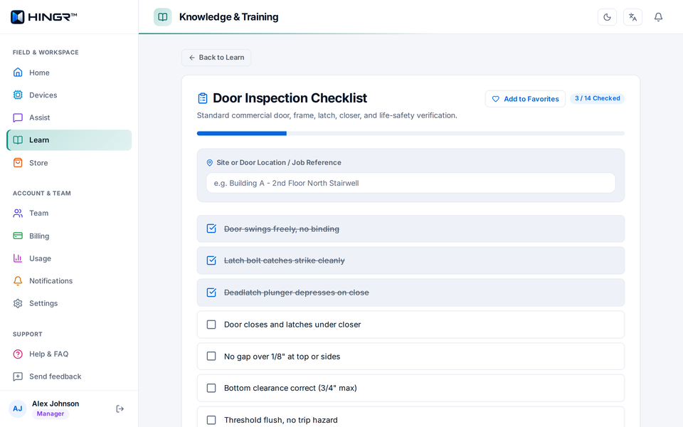The width and height of the screenshot is (683, 427).
Task: Click the 3 / 14 Checked badge
Action: (597, 98)
